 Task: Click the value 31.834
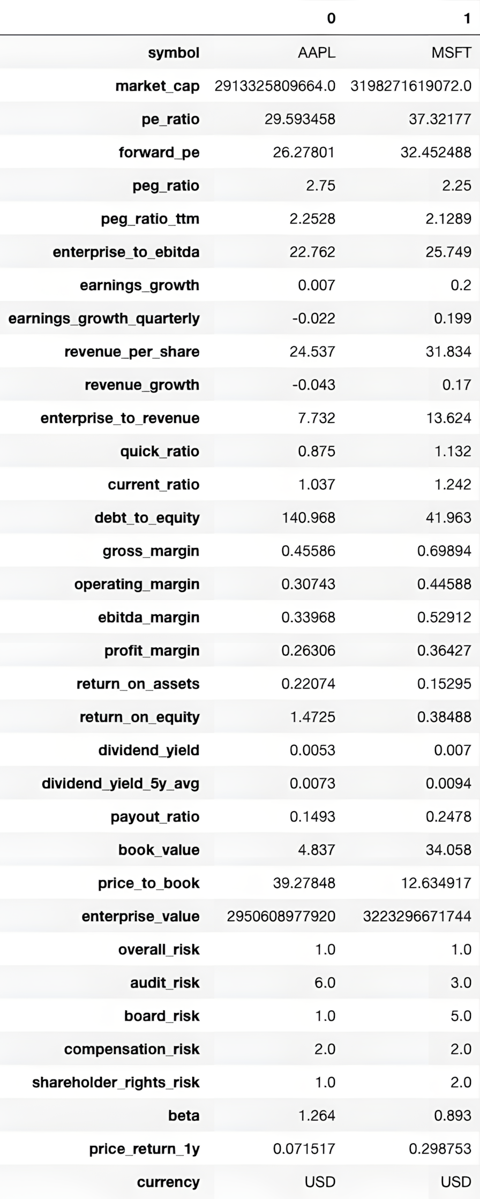click(448, 352)
